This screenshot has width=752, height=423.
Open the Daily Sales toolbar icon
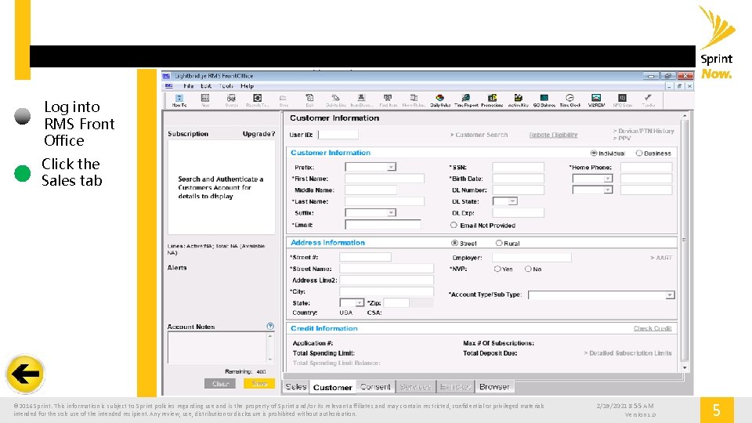click(x=439, y=100)
